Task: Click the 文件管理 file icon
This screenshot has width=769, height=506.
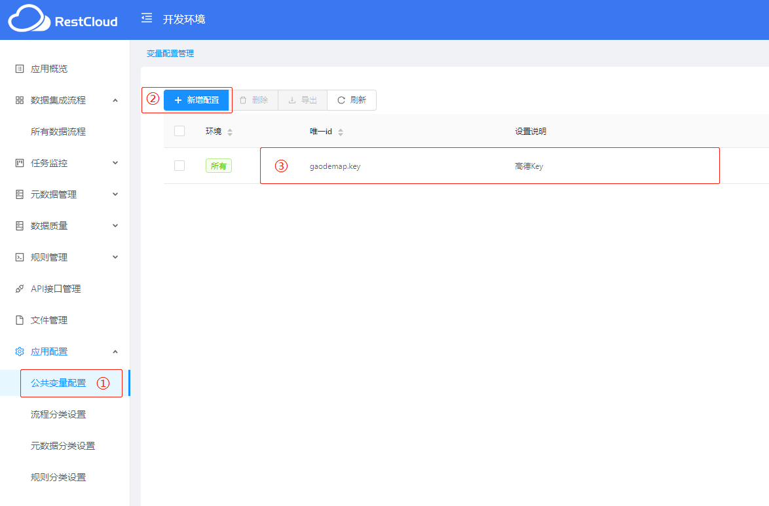Action: [20, 320]
